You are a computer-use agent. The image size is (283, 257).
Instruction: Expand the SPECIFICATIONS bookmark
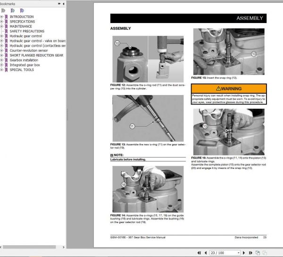1,22
